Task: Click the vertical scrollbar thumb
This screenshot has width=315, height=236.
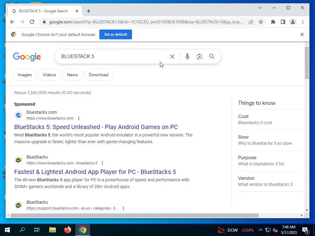Action: pyautogui.click(x=307, y=63)
